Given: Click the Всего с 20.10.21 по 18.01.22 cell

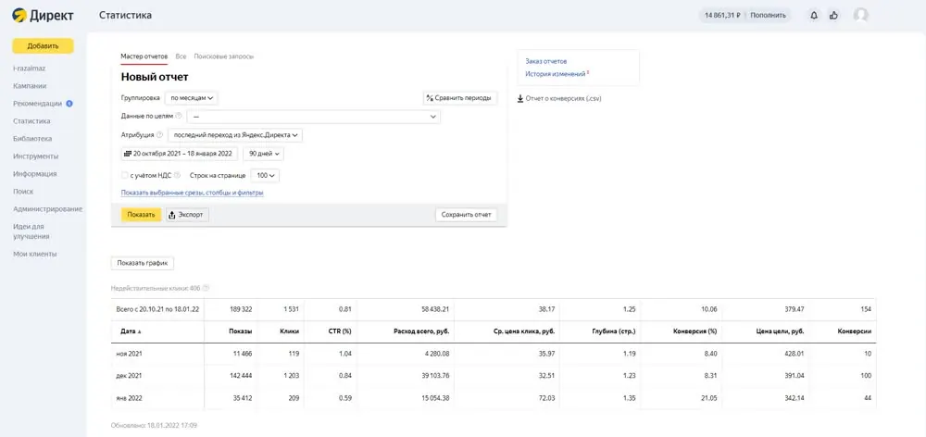Looking at the screenshot, I should pyautogui.click(x=157, y=309).
